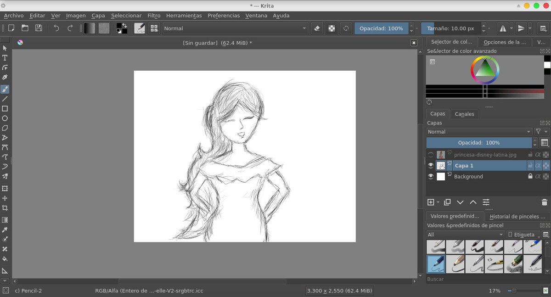Open layer properties icon
This screenshot has width=551, height=297.
[x=486, y=202]
